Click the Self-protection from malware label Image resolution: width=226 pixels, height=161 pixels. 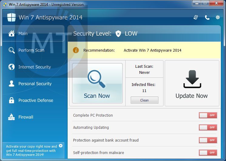(x=99, y=152)
